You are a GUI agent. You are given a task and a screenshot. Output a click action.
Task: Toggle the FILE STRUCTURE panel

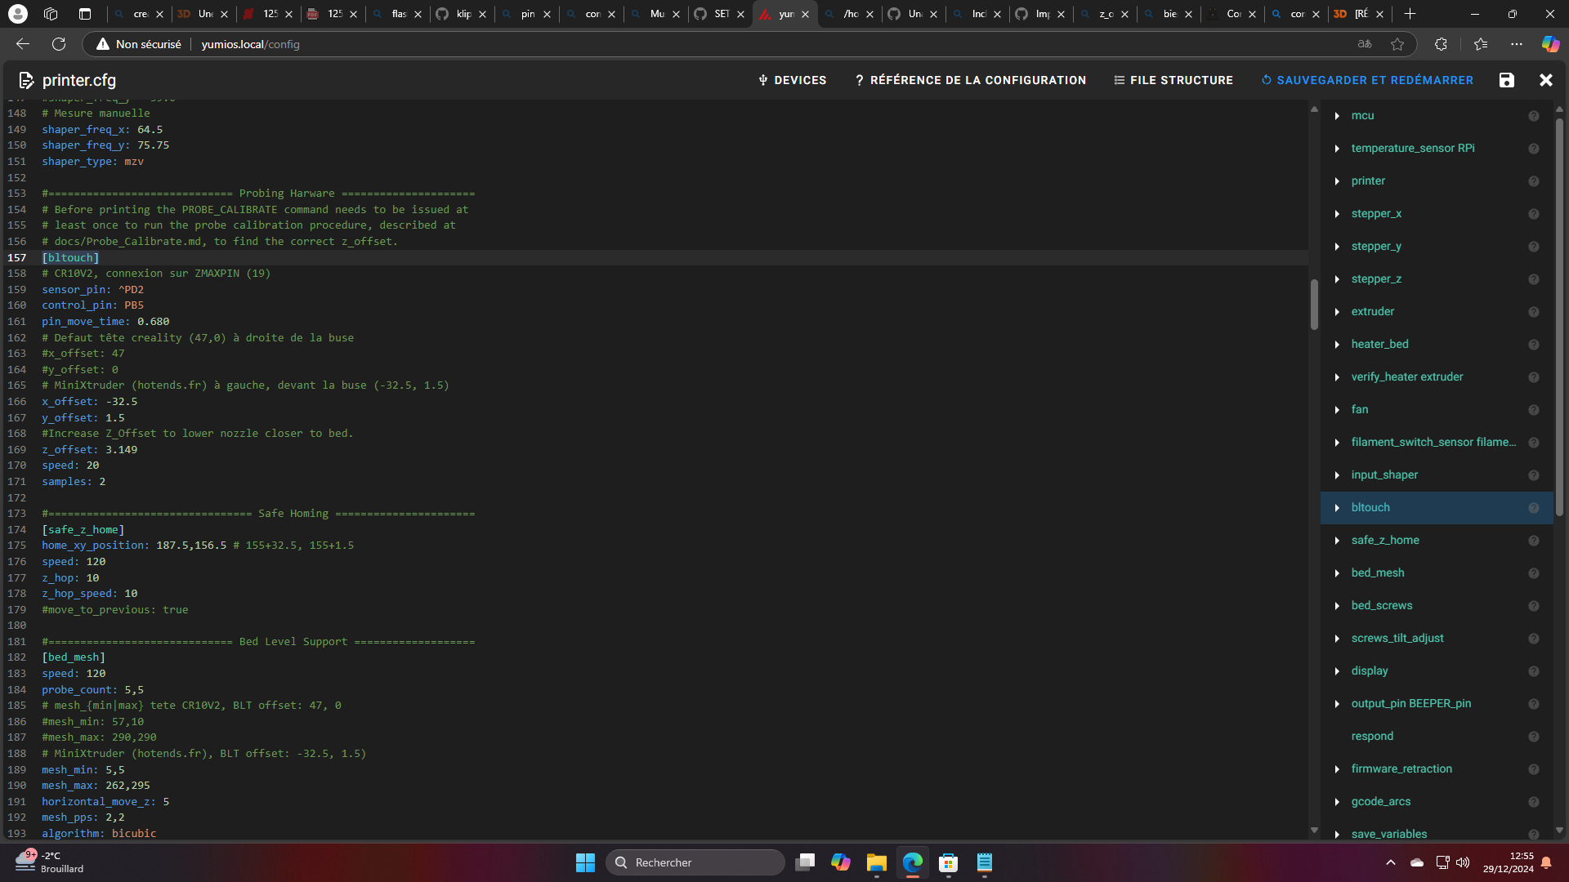(1173, 80)
